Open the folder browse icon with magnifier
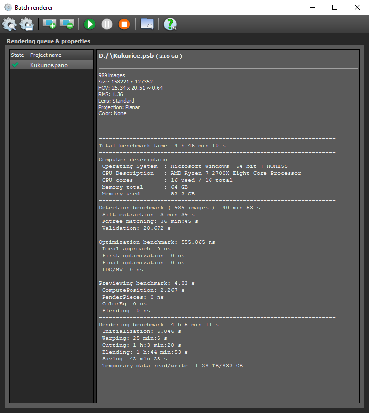This screenshot has width=369, height=413. pyautogui.click(x=147, y=24)
